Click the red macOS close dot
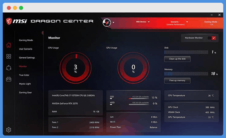226x138 pixels. [x=9, y=8]
